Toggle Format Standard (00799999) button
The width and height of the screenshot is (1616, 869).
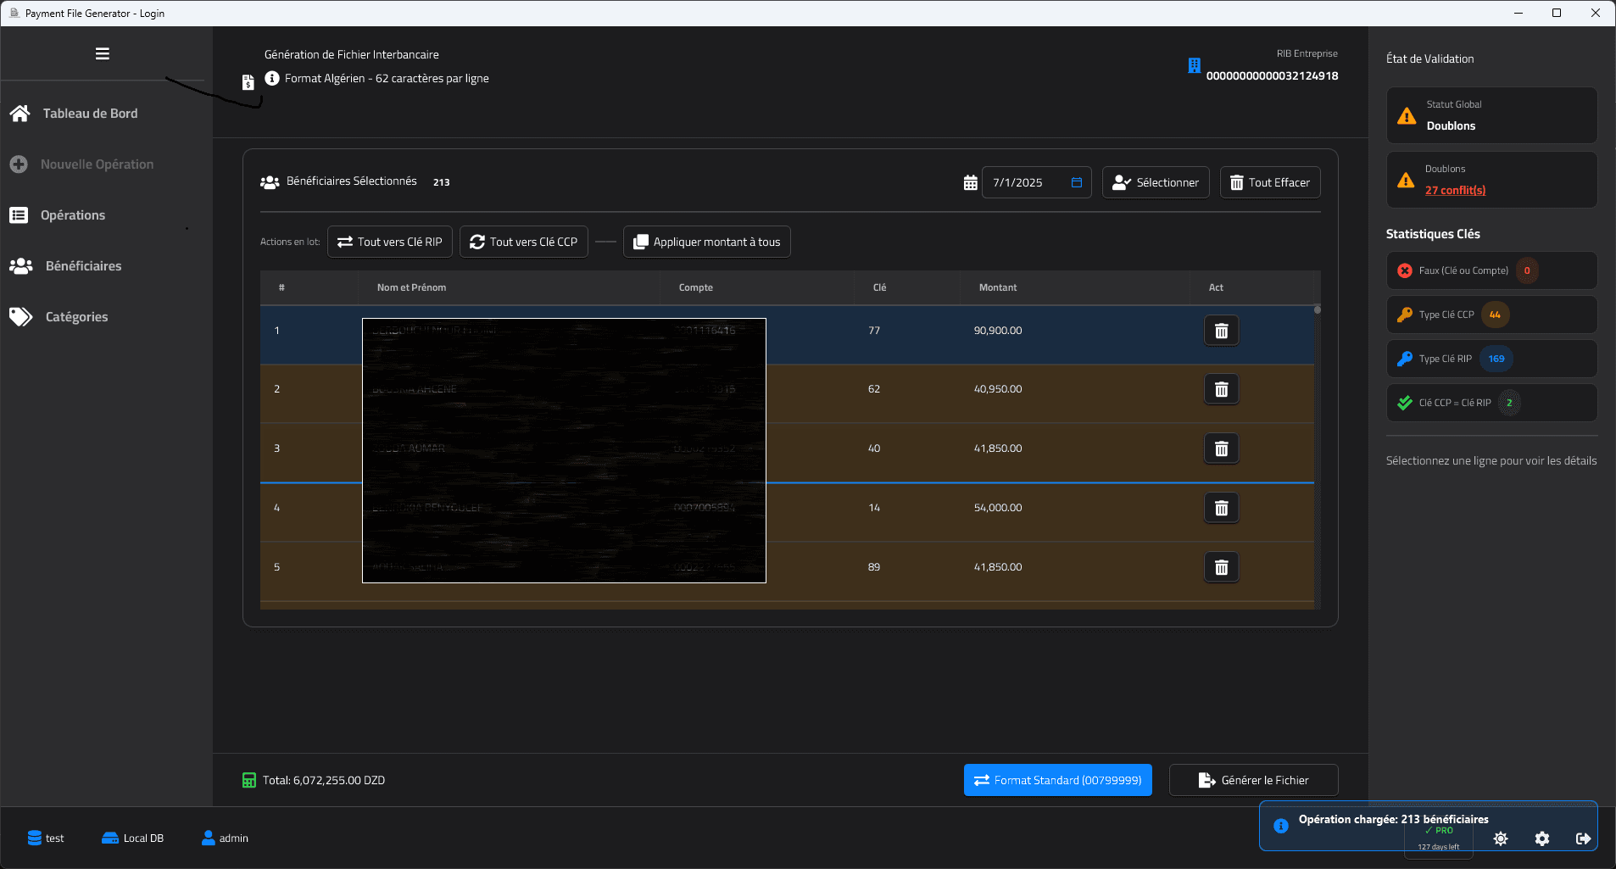[x=1058, y=780]
